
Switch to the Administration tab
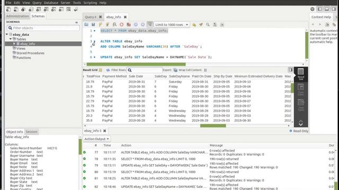(17, 16)
